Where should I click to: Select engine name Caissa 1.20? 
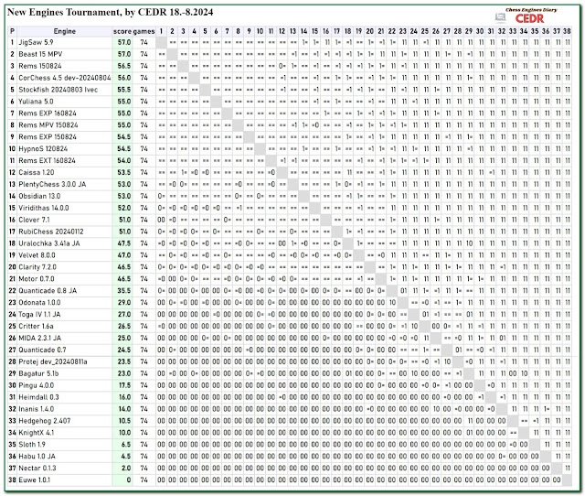click(37, 173)
